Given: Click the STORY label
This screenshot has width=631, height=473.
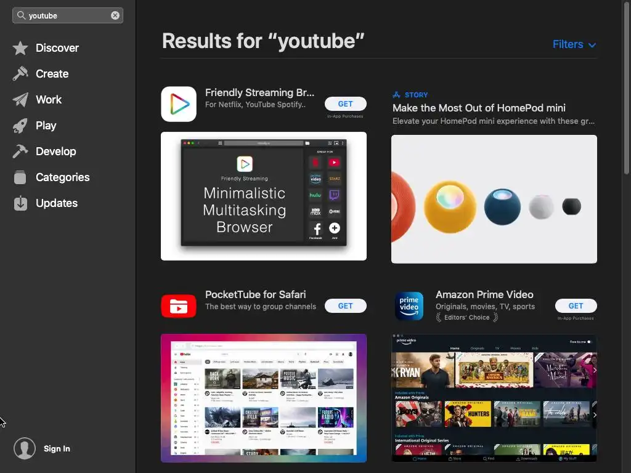Looking at the screenshot, I should pyautogui.click(x=416, y=95).
